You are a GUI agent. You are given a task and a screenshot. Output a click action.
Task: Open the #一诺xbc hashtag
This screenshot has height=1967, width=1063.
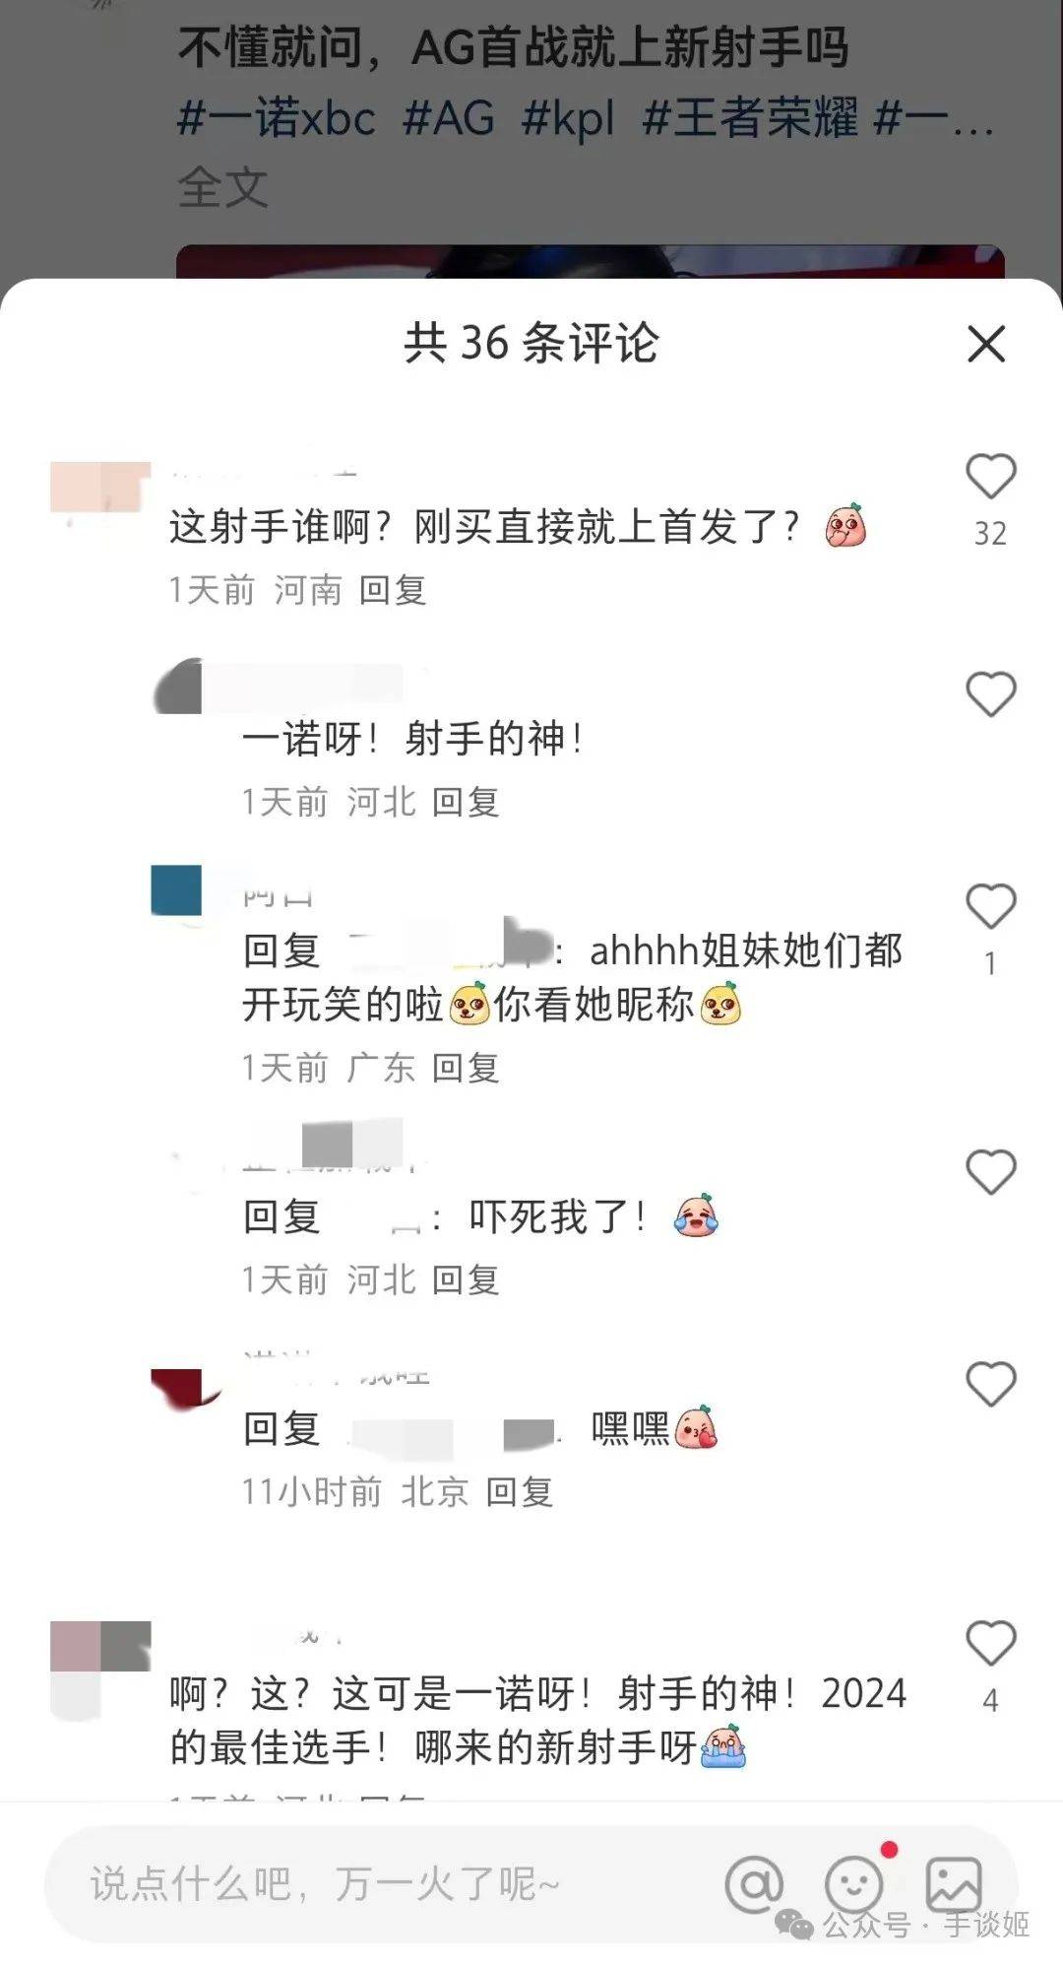(277, 118)
